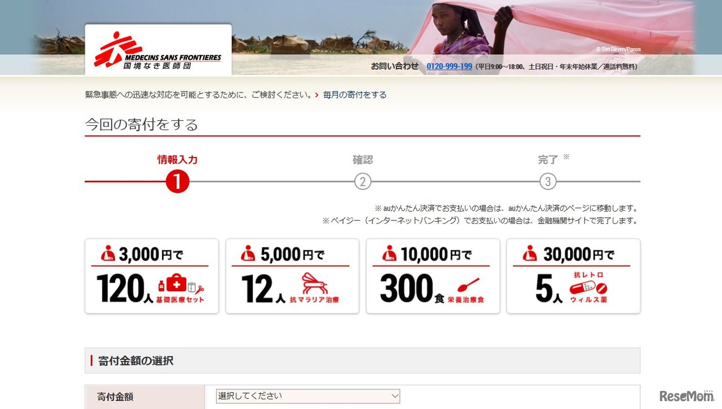Select the 30,000円 donation card

[574, 276]
